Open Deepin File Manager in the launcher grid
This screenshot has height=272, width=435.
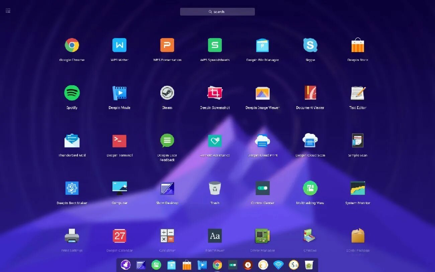pos(262,45)
